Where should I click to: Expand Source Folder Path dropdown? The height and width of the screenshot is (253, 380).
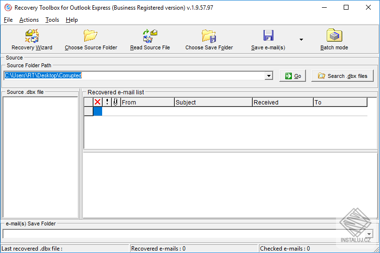coord(269,76)
